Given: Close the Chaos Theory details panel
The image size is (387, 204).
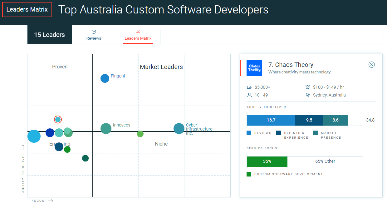Looking at the screenshot, I should click(x=371, y=65).
